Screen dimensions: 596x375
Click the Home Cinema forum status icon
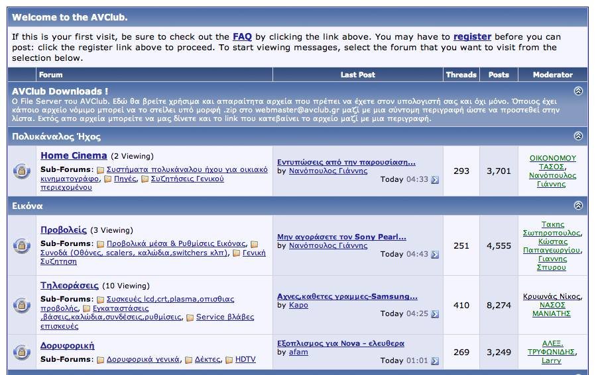pos(22,171)
